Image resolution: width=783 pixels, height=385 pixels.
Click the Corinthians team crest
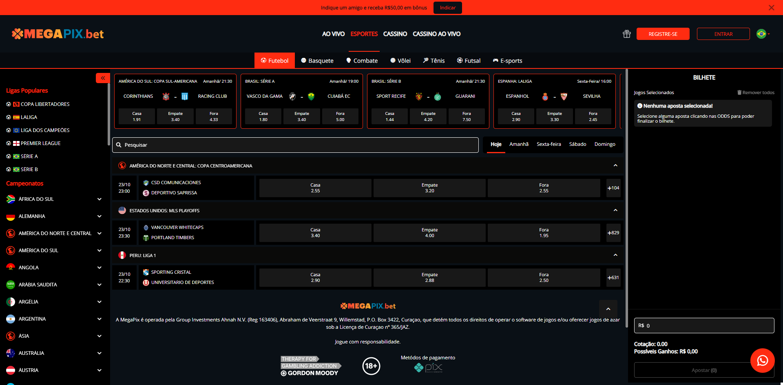(166, 97)
